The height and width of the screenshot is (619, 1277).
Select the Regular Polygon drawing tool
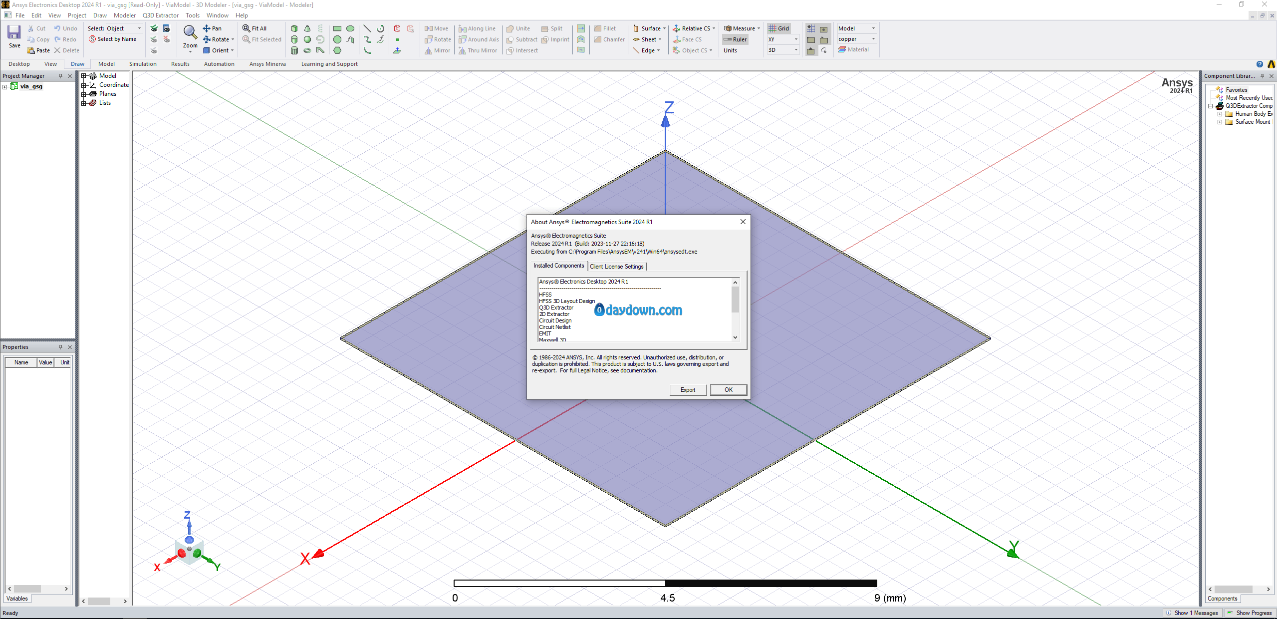coord(337,50)
